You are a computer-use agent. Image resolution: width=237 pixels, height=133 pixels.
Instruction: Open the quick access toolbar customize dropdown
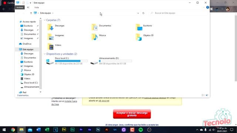point(30,3)
